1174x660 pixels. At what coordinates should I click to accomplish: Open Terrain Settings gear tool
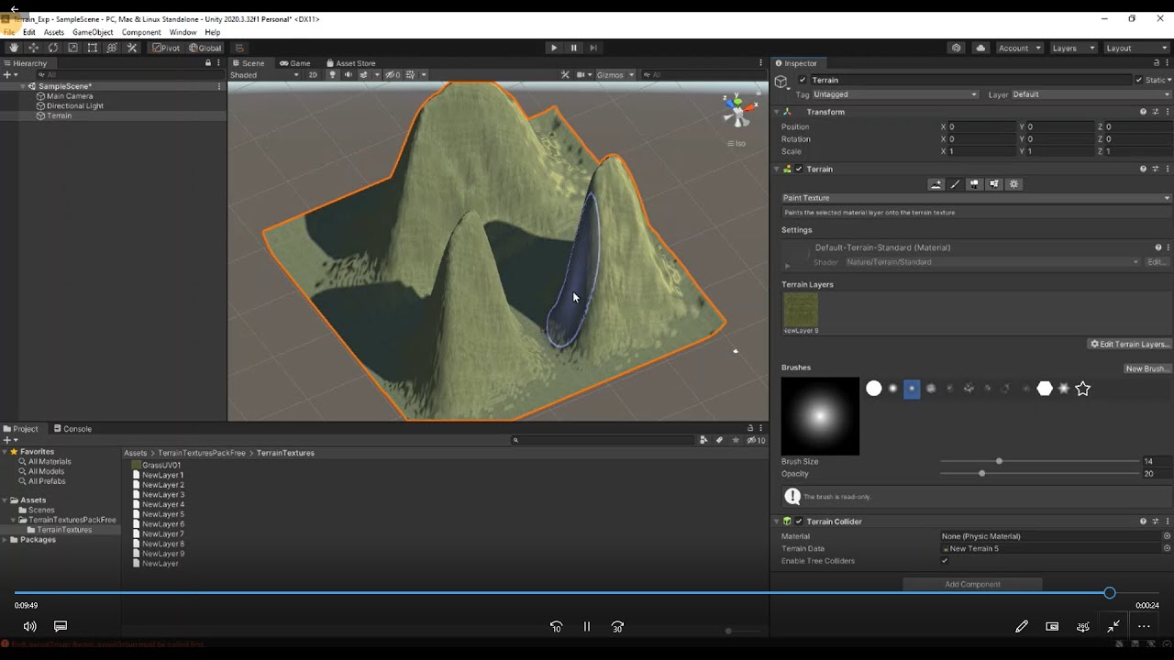click(x=1013, y=184)
